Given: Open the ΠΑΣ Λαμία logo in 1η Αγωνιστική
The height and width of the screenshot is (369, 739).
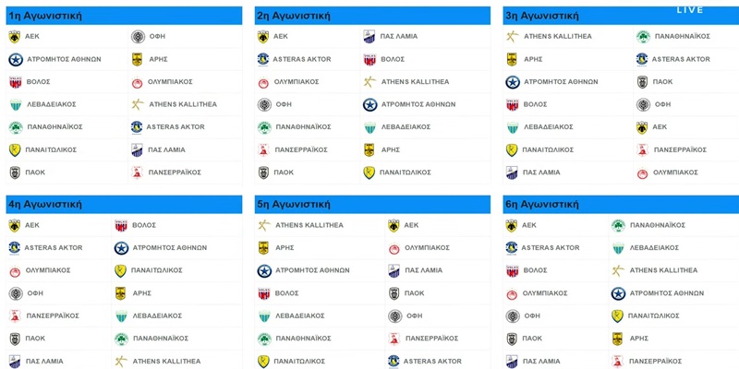Looking at the screenshot, I should [x=137, y=149].
